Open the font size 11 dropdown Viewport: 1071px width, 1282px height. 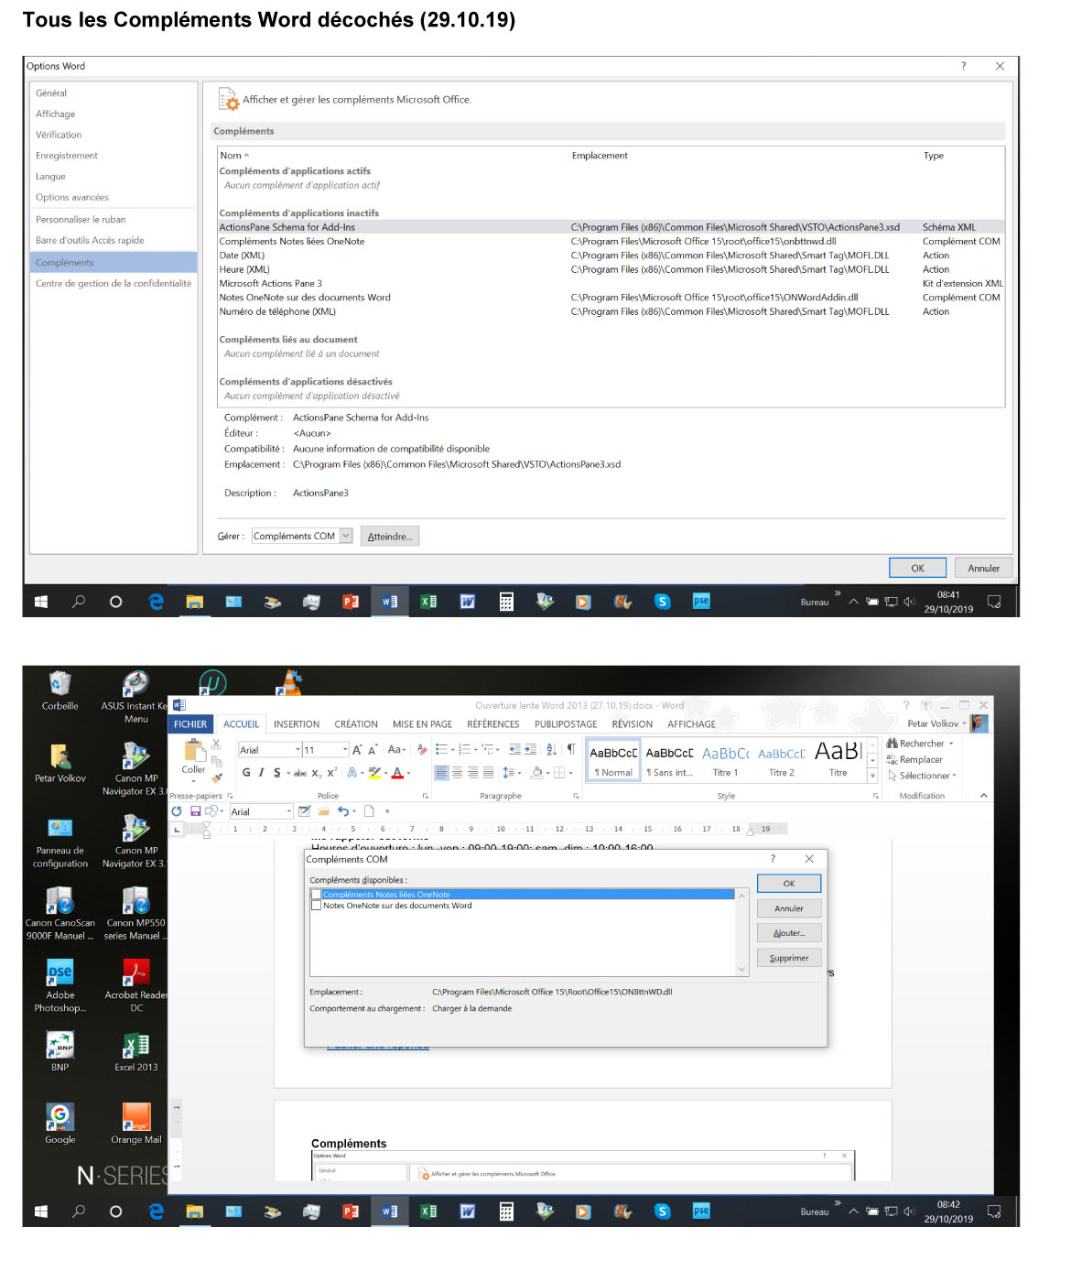(x=344, y=750)
